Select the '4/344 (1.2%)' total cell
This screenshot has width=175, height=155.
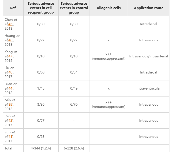tap(41, 148)
